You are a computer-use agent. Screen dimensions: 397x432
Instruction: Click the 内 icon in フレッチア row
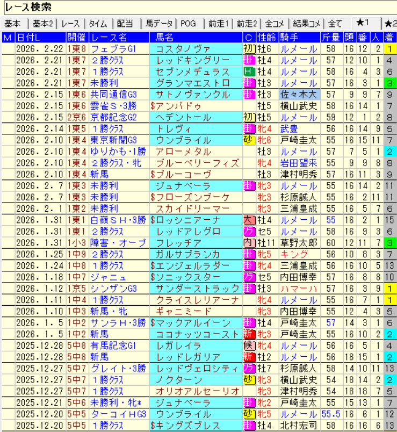249,243
